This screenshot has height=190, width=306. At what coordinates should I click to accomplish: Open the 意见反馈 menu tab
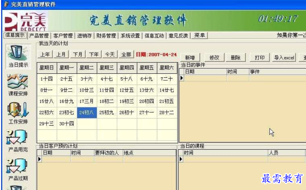tap(178, 36)
